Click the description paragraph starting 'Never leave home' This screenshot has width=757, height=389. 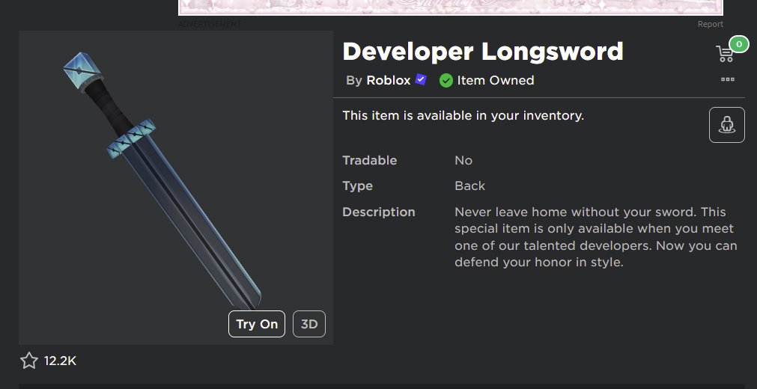[x=596, y=237]
